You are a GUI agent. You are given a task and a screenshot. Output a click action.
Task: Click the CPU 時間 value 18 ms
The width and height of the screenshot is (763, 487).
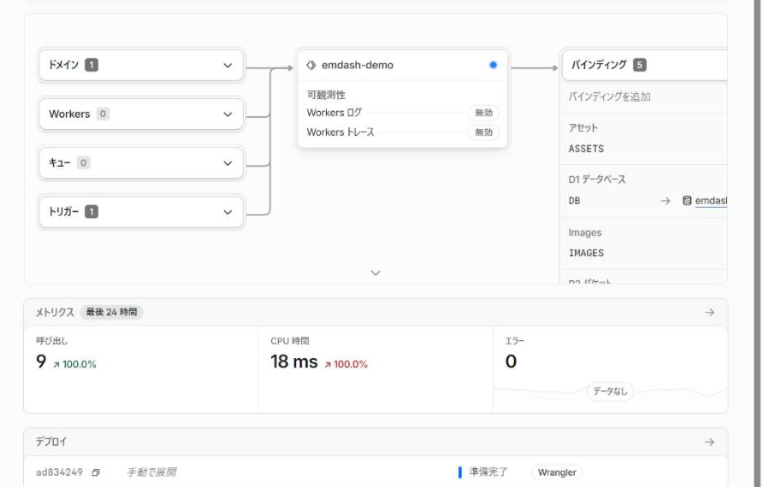(294, 361)
